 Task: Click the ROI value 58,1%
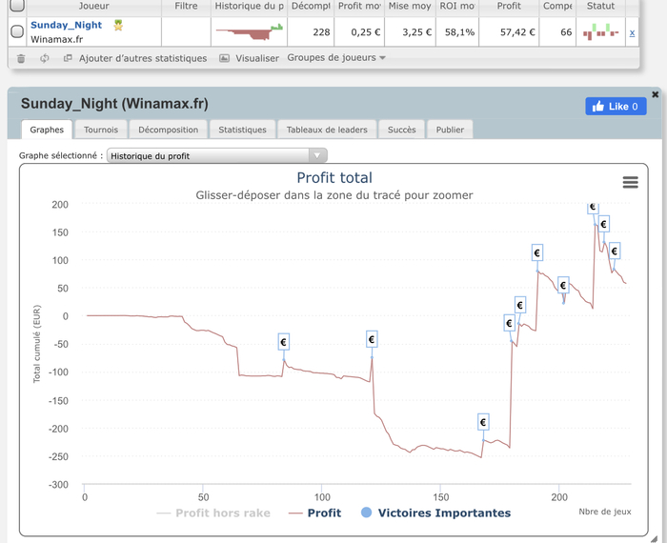coord(459,32)
